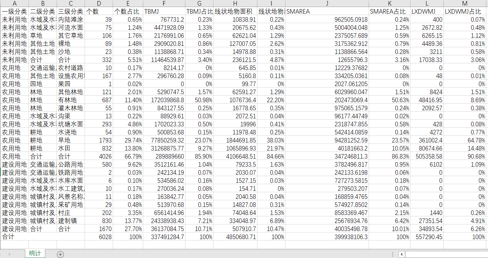488x258 pixels.
Task: Select cell containing 建制镇
Action: click(71, 221)
